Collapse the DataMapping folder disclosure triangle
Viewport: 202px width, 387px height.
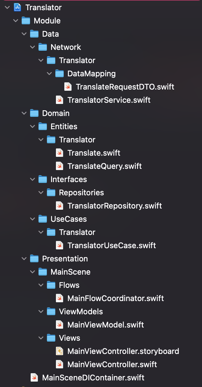pyautogui.click(x=49, y=73)
